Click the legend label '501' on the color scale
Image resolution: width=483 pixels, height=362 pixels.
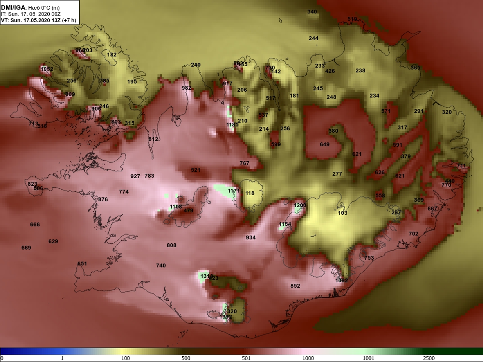[246, 358]
